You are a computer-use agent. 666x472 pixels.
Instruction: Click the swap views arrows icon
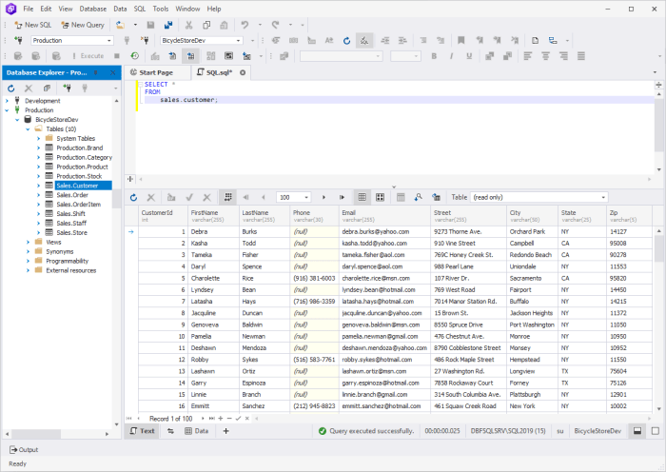tap(170, 431)
